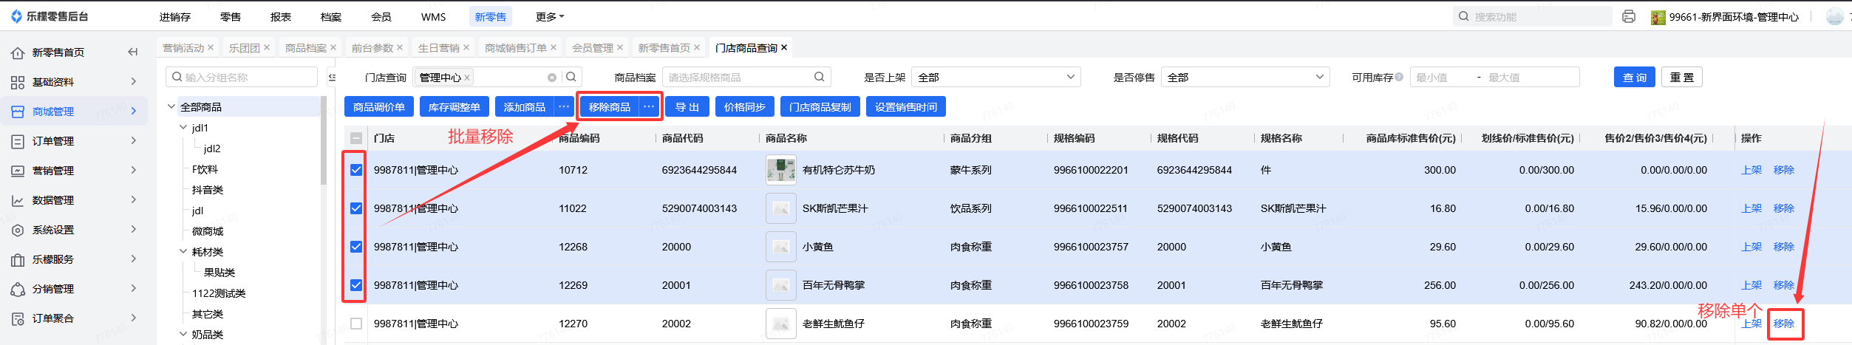1852x345 pixels.
Task: Collapse the 全部商品 tree node
Action: click(x=171, y=106)
